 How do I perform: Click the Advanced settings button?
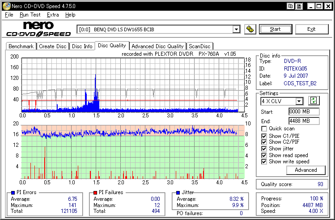306,170
